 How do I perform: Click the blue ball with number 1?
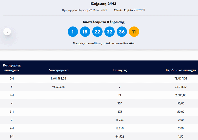pyautogui.click(x=73, y=32)
